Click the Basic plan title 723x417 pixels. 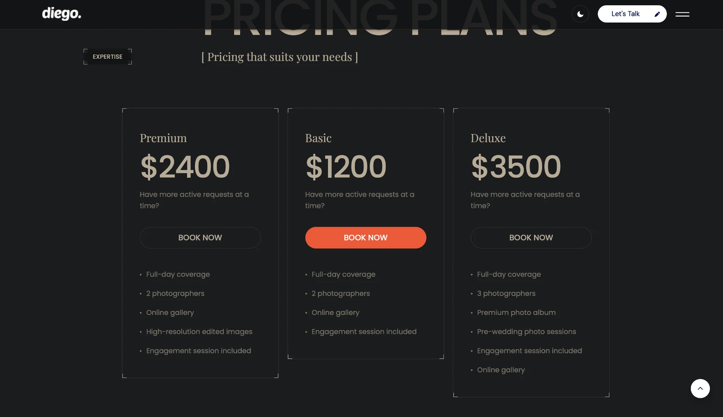(318, 138)
